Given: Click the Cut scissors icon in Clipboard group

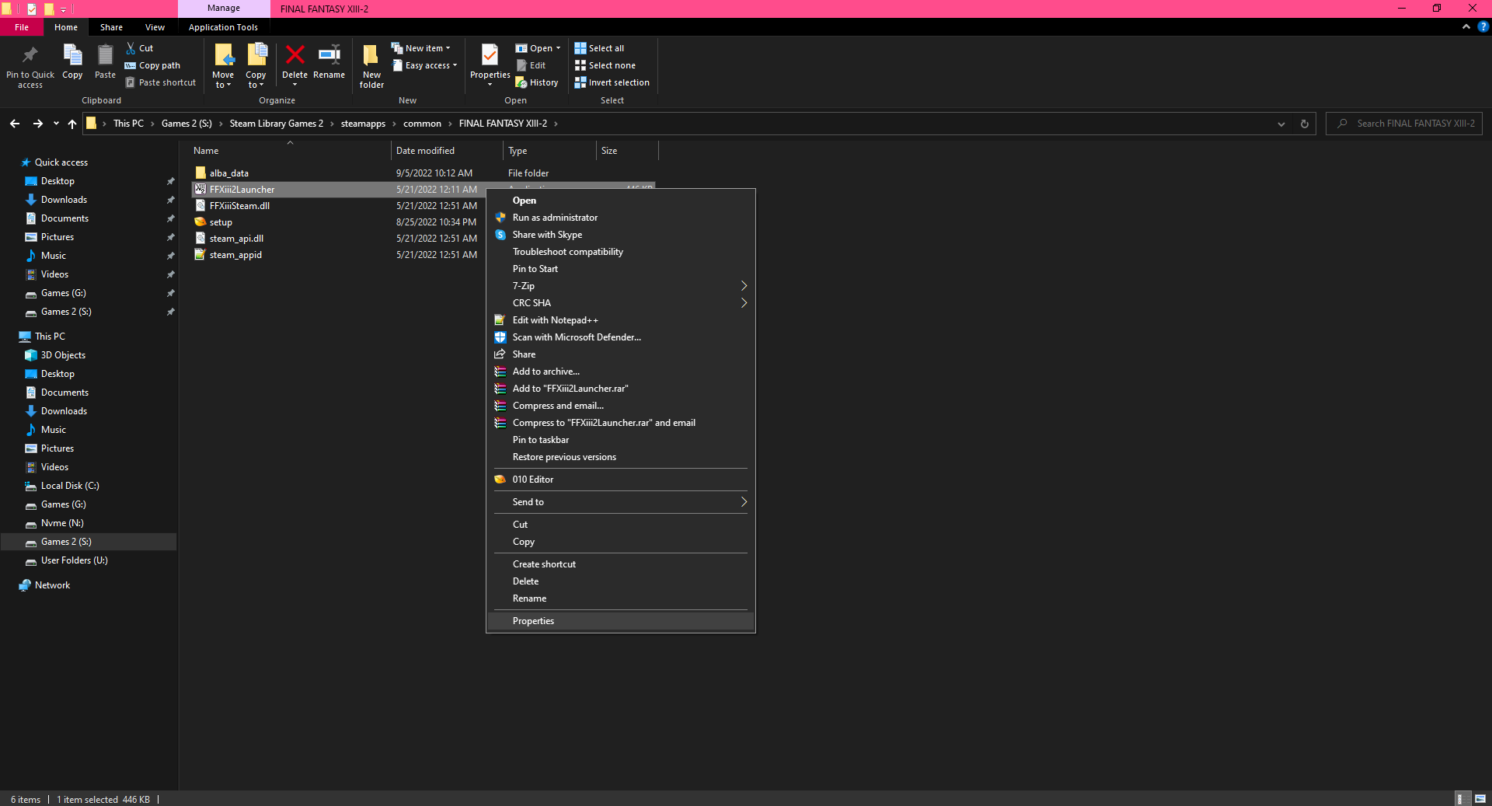Looking at the screenshot, I should click(x=131, y=48).
